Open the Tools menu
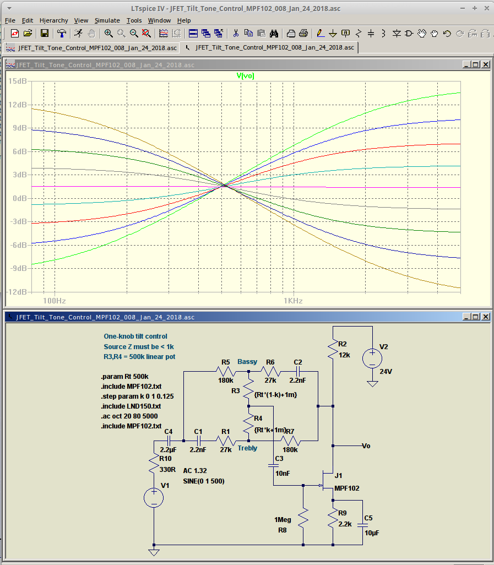 pyautogui.click(x=134, y=20)
